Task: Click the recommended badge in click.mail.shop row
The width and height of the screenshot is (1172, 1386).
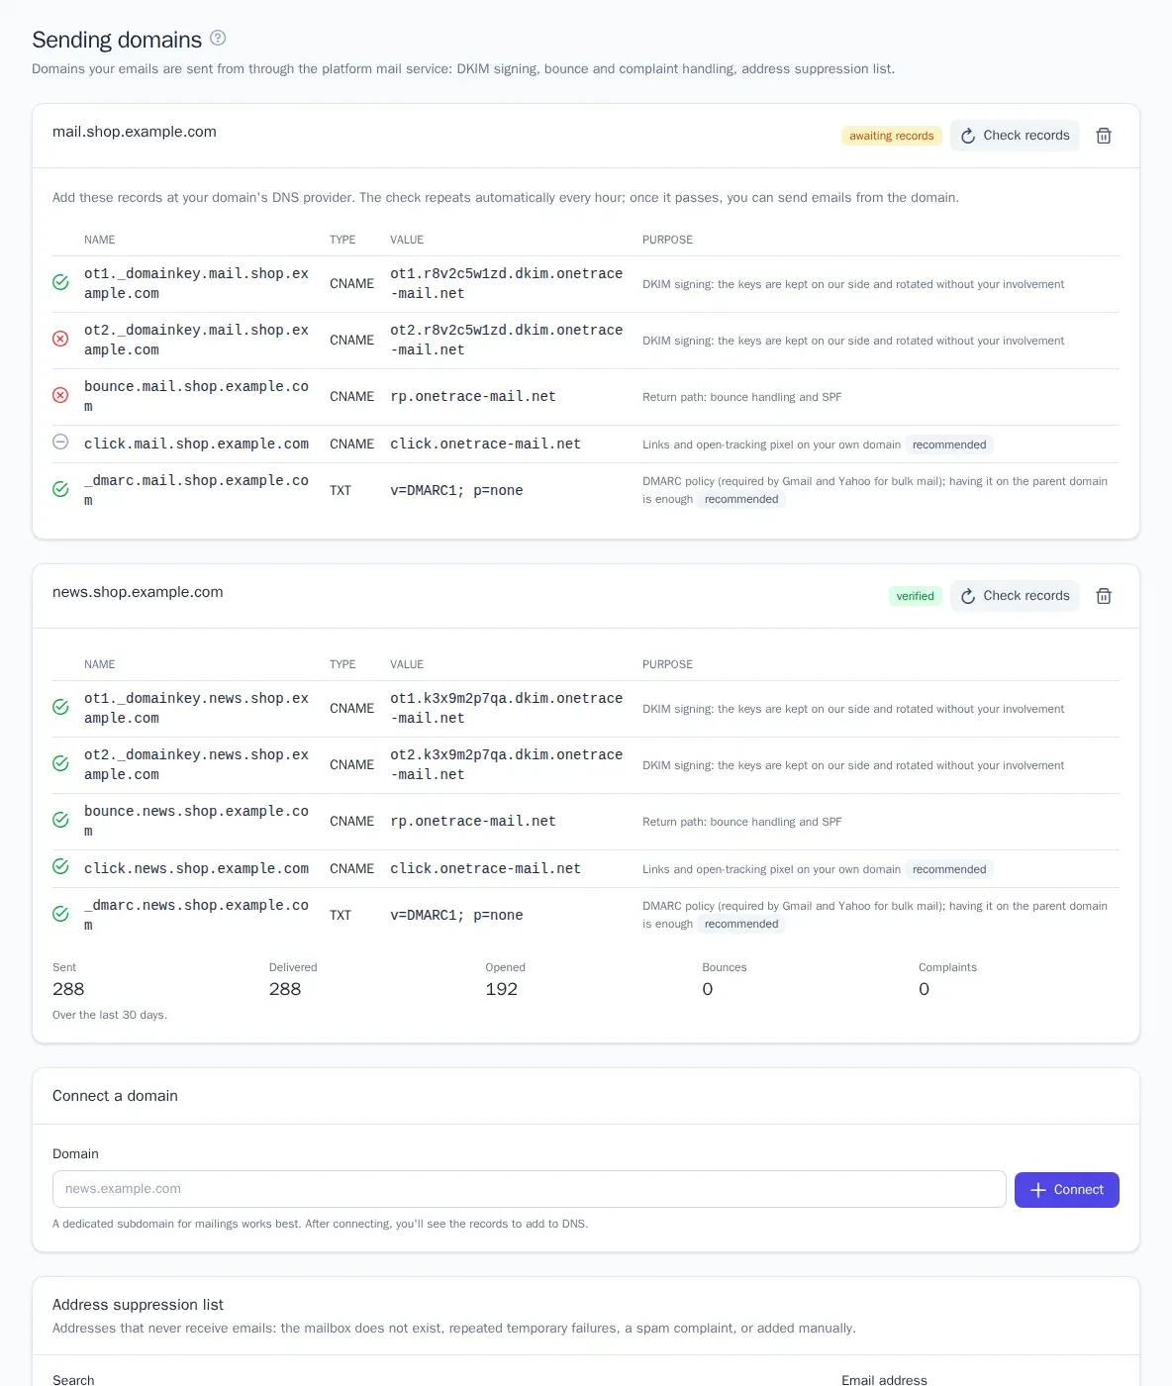Action: 949,445
